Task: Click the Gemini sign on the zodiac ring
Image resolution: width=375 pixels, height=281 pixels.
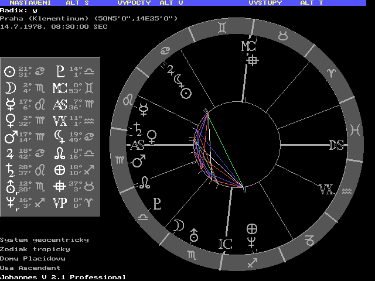Action: (x=224, y=26)
